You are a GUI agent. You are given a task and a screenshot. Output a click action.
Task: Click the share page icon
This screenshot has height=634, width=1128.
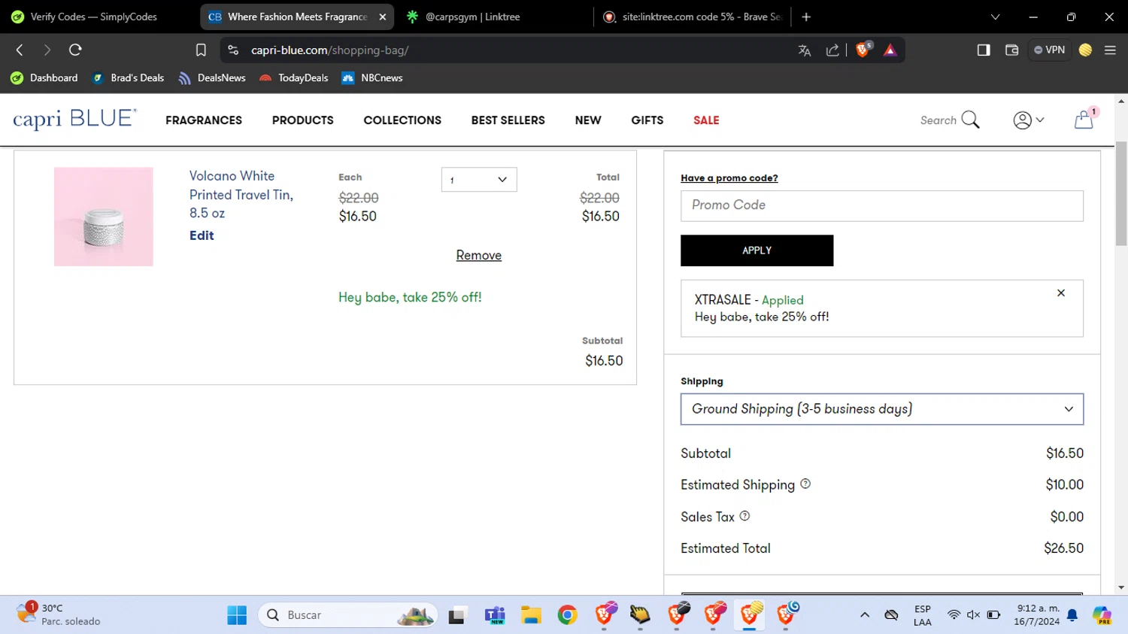point(832,50)
